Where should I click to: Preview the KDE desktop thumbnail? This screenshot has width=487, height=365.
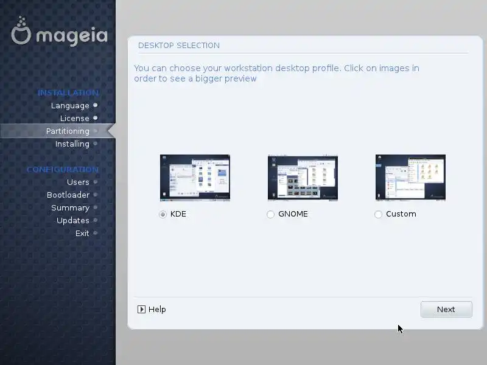[195, 178]
